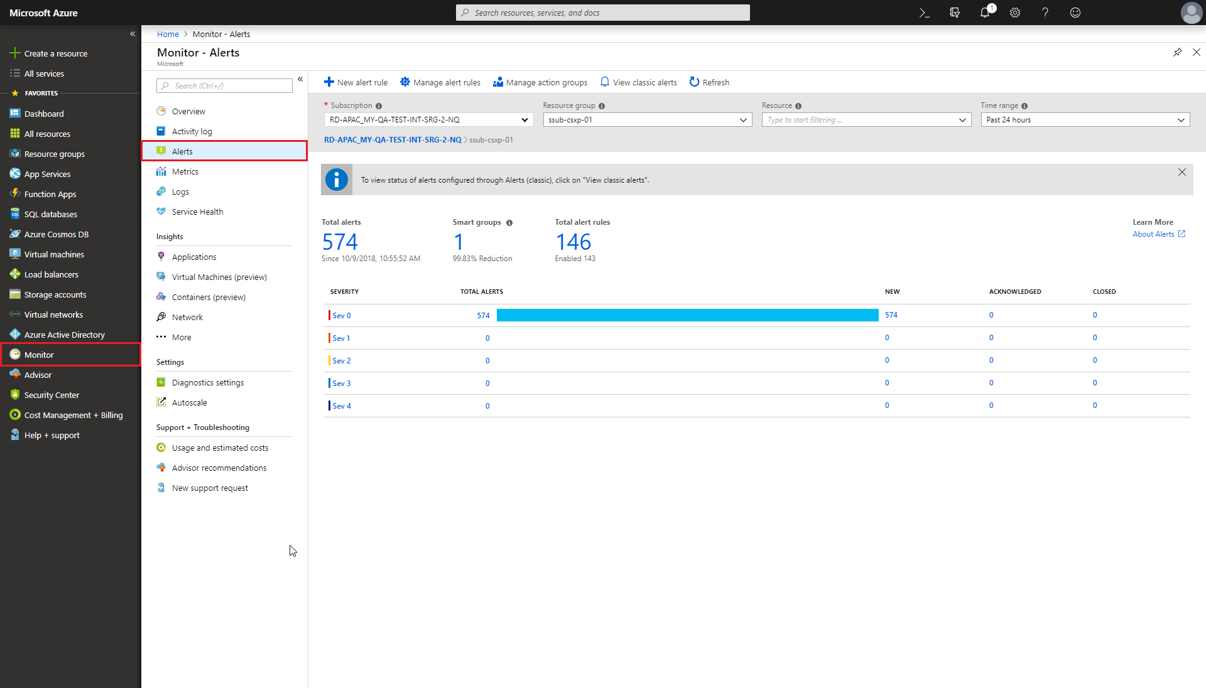Open the About Alerts link
Viewport: 1206px width, 688px height.
coord(1159,234)
